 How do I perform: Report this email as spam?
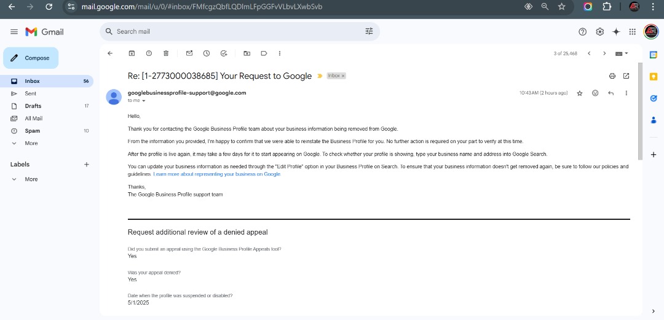tap(149, 53)
